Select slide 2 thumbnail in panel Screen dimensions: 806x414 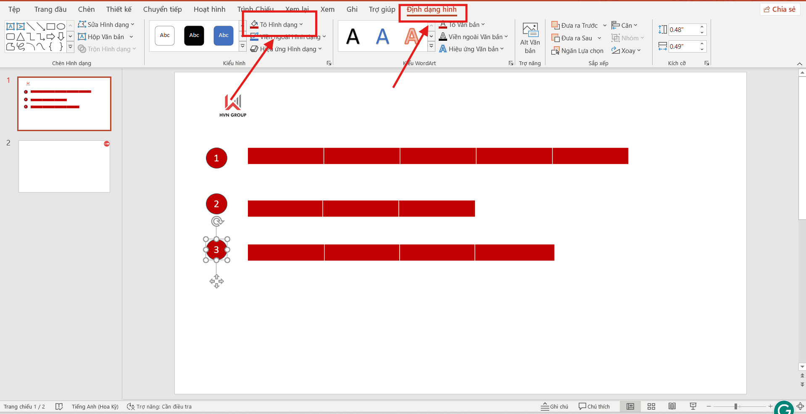click(64, 166)
